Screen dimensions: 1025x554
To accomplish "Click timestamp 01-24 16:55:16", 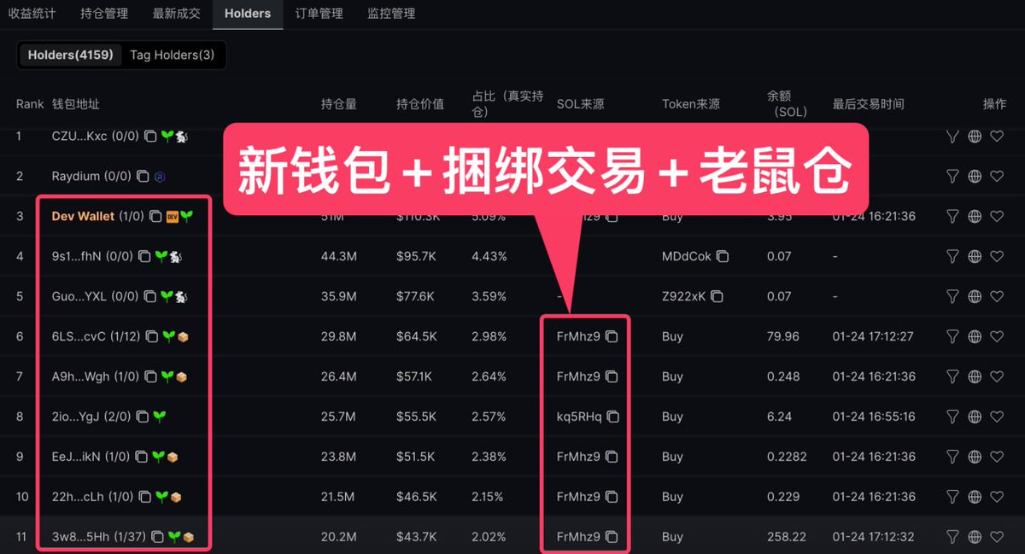I will [x=874, y=417].
